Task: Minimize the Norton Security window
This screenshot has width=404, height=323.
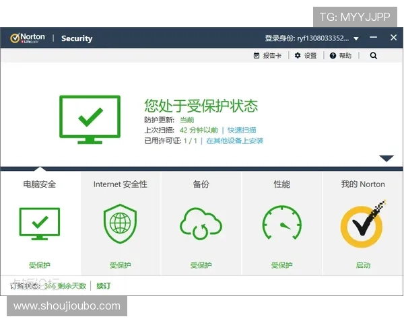Action: coord(373,38)
